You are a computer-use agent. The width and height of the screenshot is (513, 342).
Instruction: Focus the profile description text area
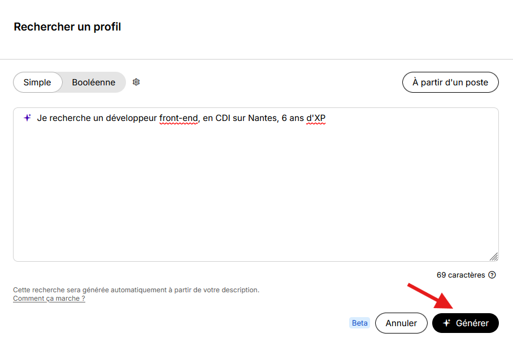(256, 185)
